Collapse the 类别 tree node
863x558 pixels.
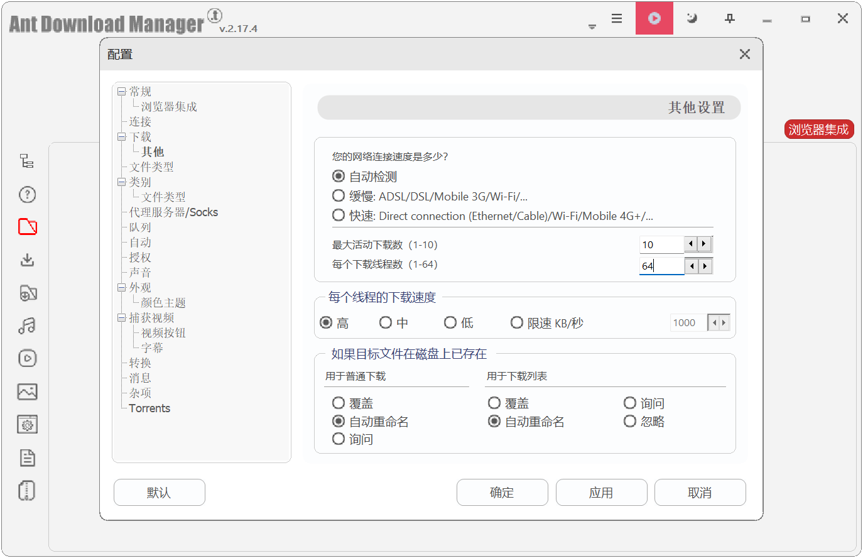tap(122, 182)
